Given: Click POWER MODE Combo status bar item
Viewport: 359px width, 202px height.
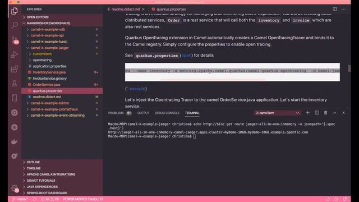Looking at the screenshot, I should (x=83, y=199).
